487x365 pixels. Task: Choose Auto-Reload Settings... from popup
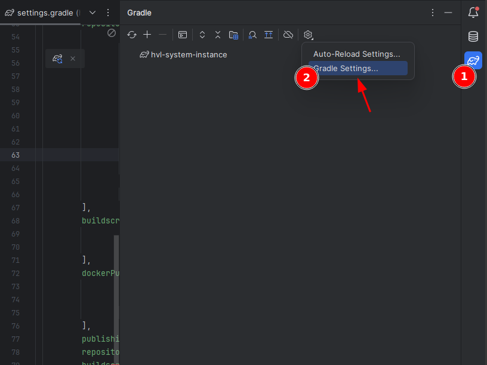tap(356, 54)
